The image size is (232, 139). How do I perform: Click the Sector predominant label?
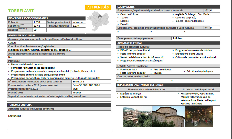pos(59,22)
